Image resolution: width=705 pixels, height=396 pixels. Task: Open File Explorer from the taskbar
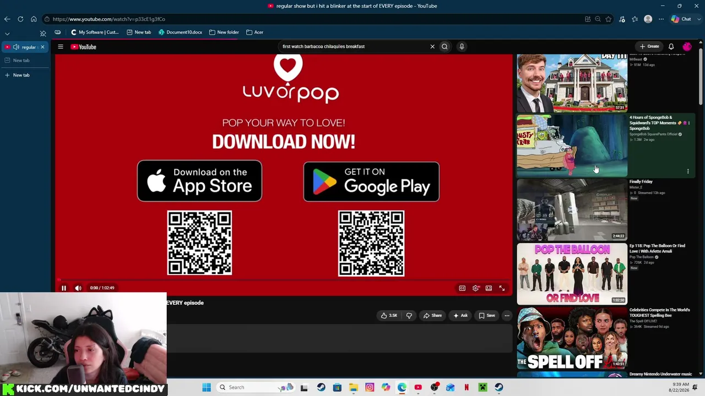pos(354,387)
